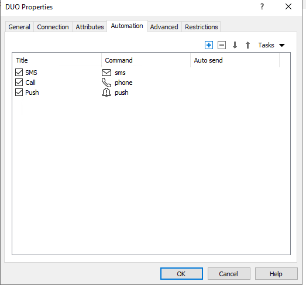The image size is (306, 285).
Task: Select the Automation tab
Action: click(x=127, y=26)
